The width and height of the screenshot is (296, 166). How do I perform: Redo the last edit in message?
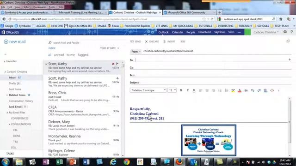(259, 90)
